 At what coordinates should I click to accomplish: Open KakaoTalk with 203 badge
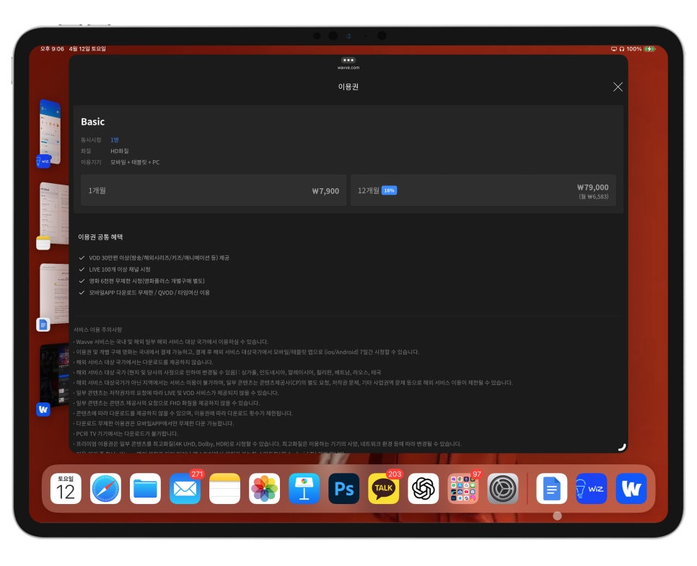pyautogui.click(x=384, y=488)
